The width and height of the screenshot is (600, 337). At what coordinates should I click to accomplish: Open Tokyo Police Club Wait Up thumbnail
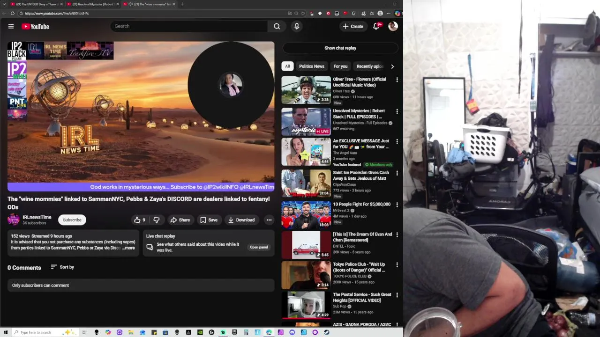(306, 275)
